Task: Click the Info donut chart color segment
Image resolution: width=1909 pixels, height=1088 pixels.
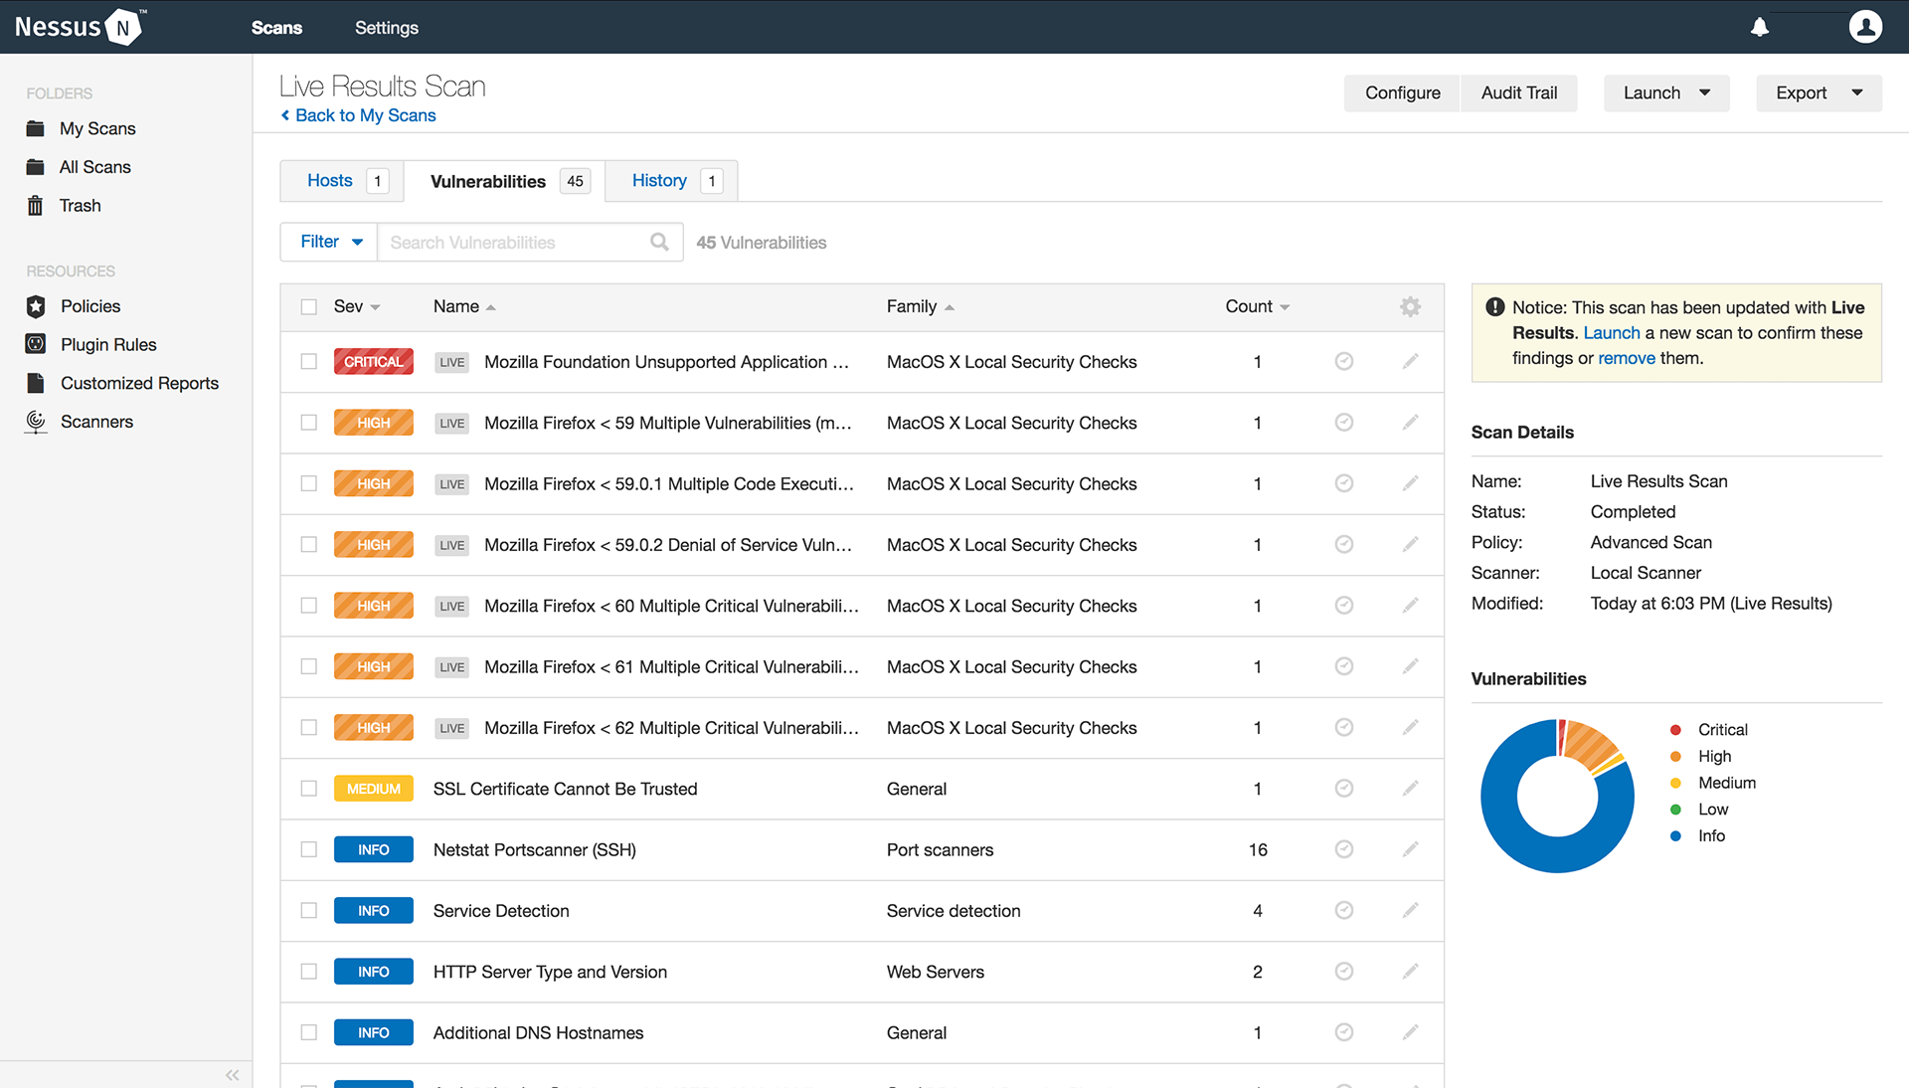Action: click(1515, 833)
